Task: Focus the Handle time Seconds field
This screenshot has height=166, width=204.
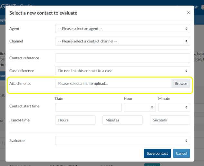Action: pyautogui.click(x=170, y=120)
